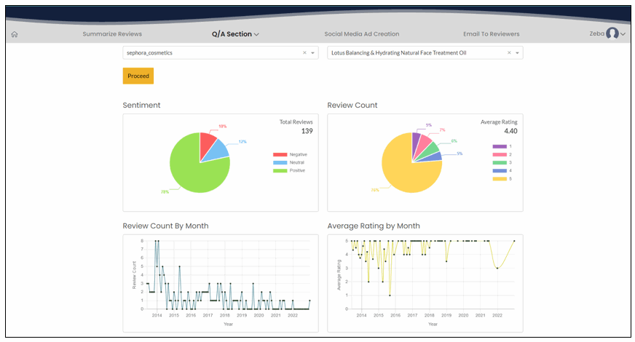Toggle the Positive sentiment legend swatch

280,171
